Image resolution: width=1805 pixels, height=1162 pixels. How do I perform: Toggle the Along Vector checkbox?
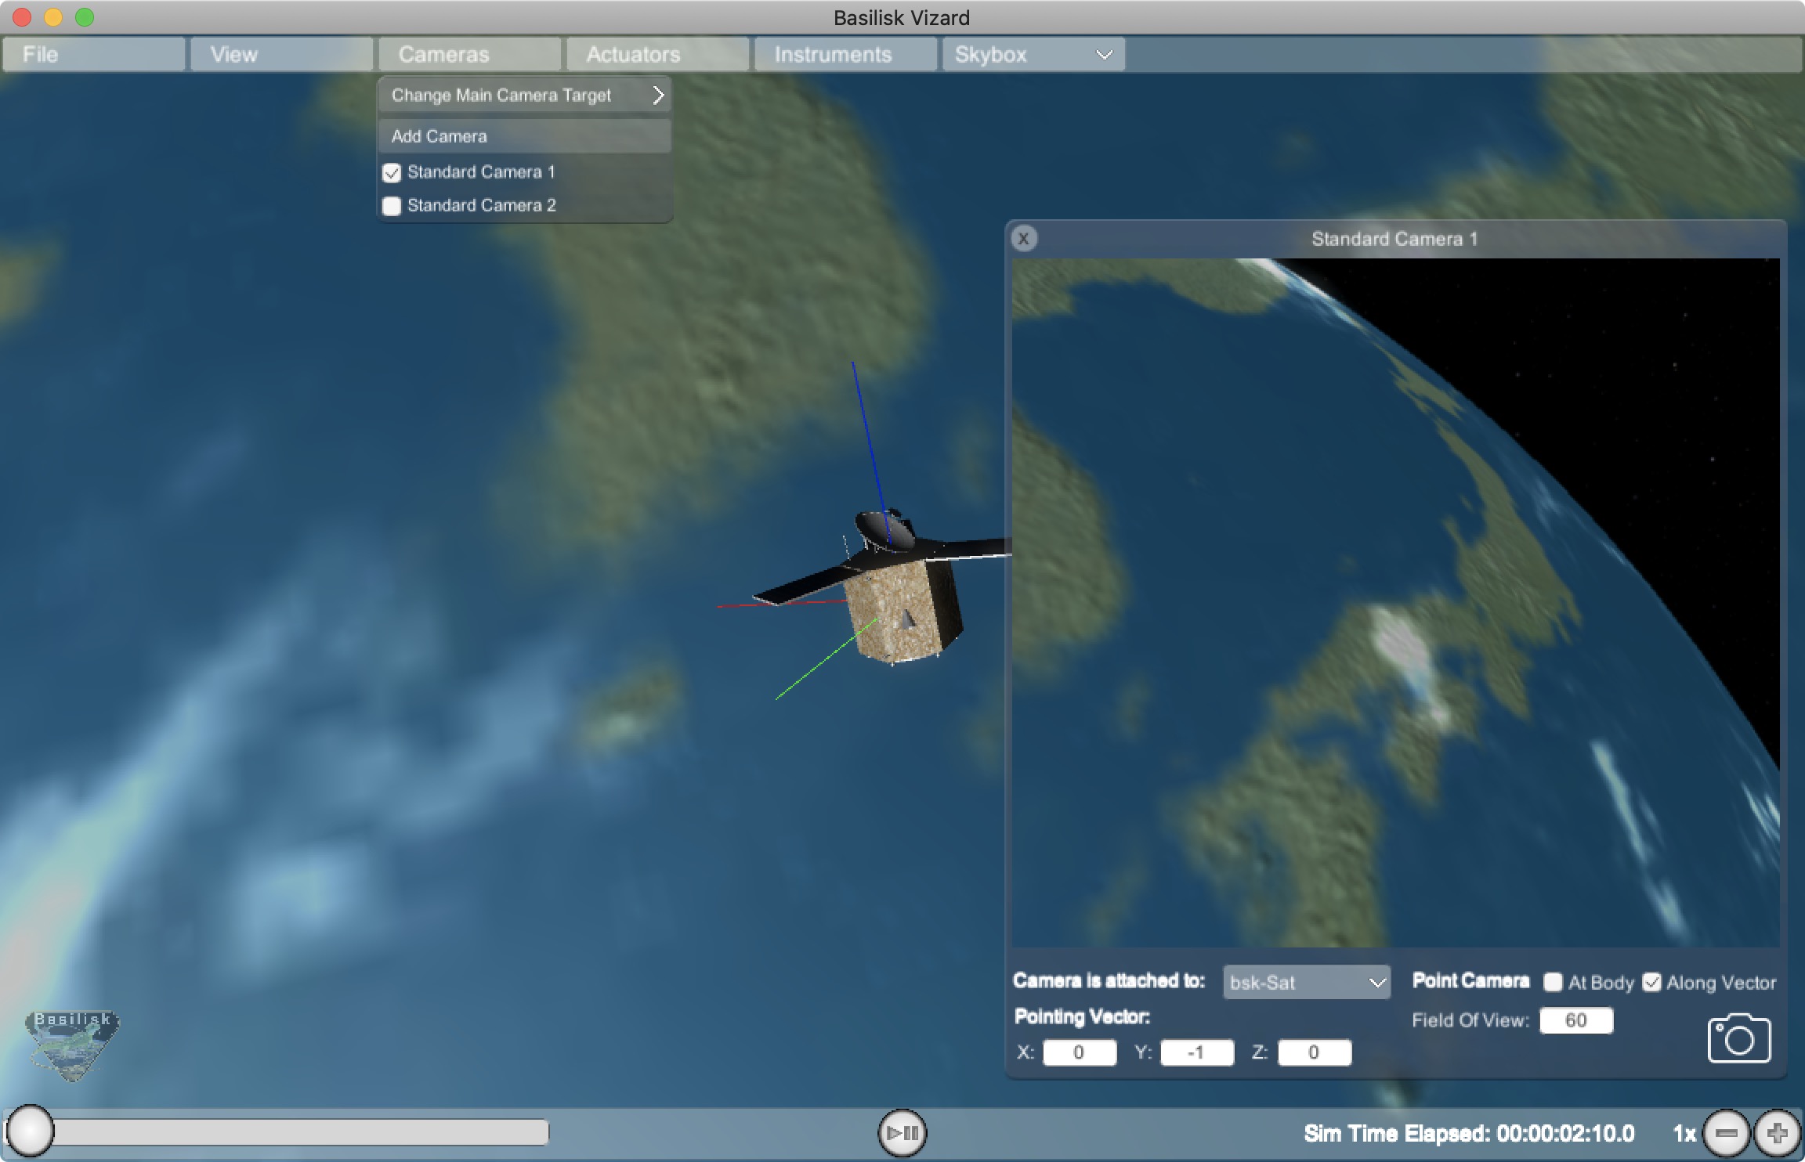point(1651,982)
